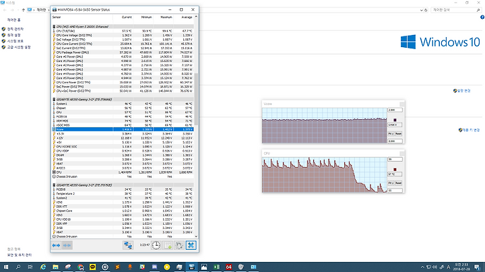Open the Photos app icon on the taskbar
The width and height of the screenshot is (485, 272).
tap(204, 267)
